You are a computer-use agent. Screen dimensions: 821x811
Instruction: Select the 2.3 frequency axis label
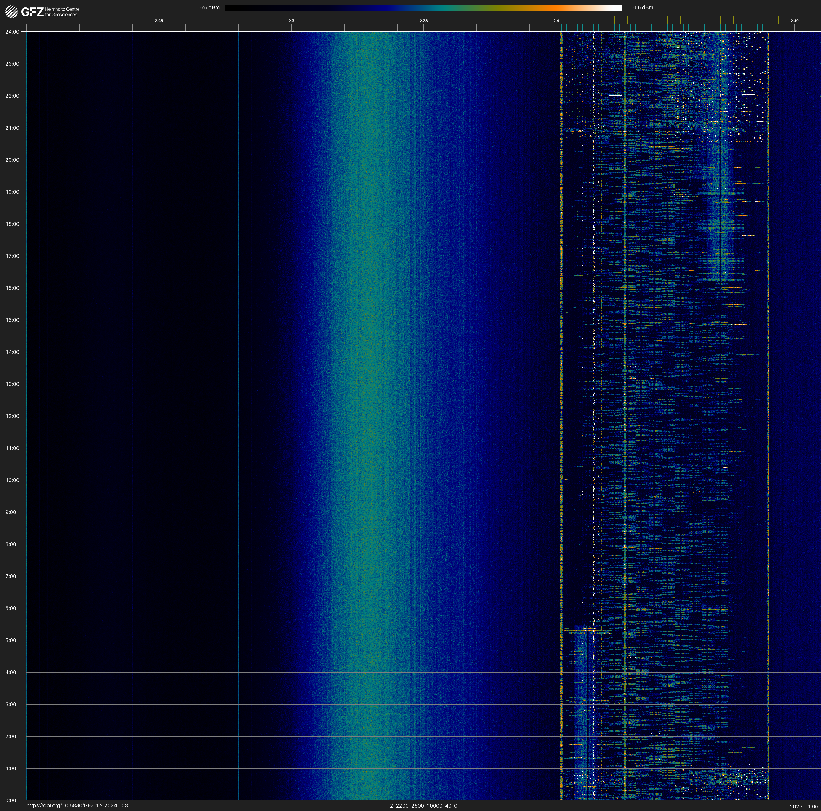[x=291, y=21]
